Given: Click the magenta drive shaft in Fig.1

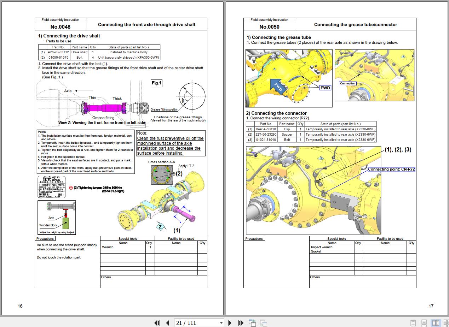Looking at the screenshot, I should 105,108.
